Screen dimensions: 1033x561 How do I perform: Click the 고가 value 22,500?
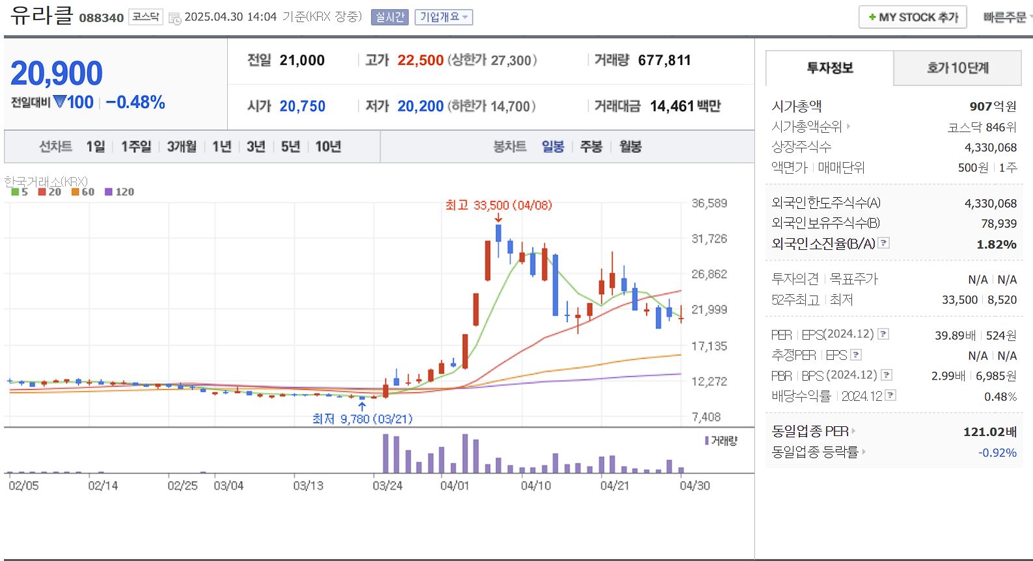[x=420, y=60]
